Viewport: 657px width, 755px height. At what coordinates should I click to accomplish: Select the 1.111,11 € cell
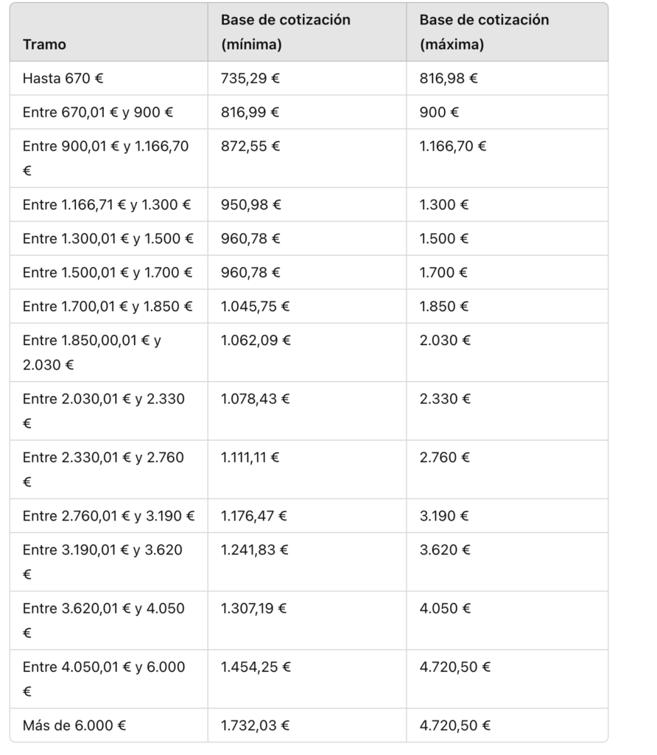pyautogui.click(x=250, y=457)
